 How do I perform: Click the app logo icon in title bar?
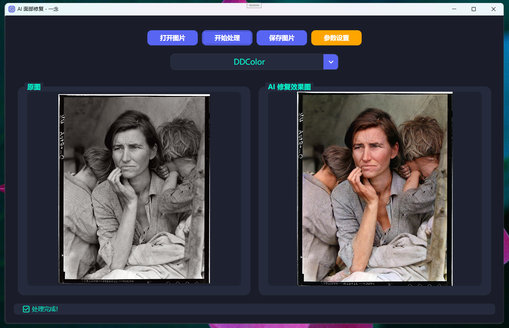click(12, 9)
